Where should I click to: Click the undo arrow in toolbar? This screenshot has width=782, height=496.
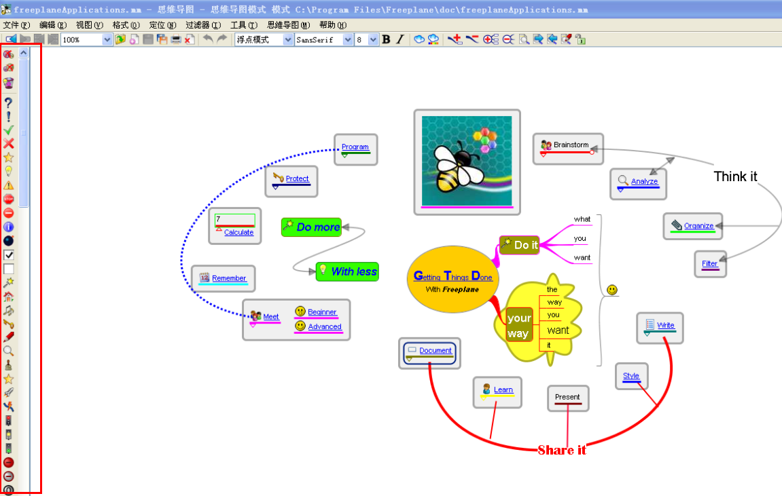click(x=208, y=39)
